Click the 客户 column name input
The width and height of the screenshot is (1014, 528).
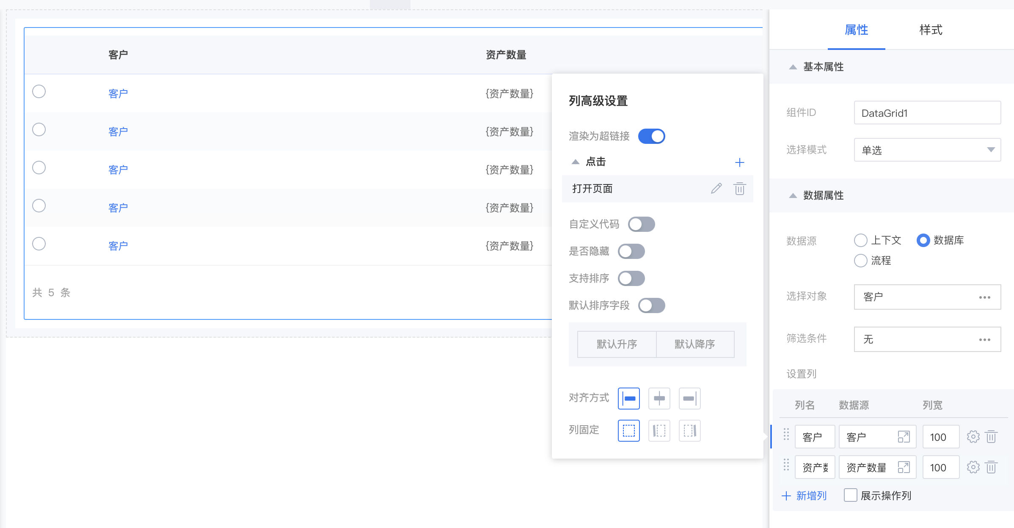coord(815,437)
